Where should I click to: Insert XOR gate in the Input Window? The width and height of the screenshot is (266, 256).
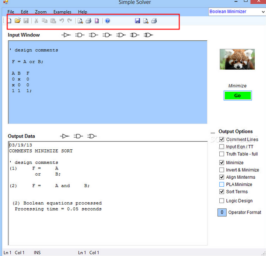[135, 35]
